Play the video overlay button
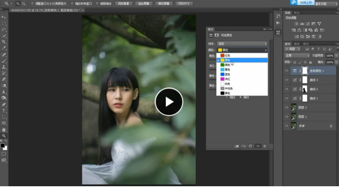The width and height of the screenshot is (339, 196). tap(169, 102)
